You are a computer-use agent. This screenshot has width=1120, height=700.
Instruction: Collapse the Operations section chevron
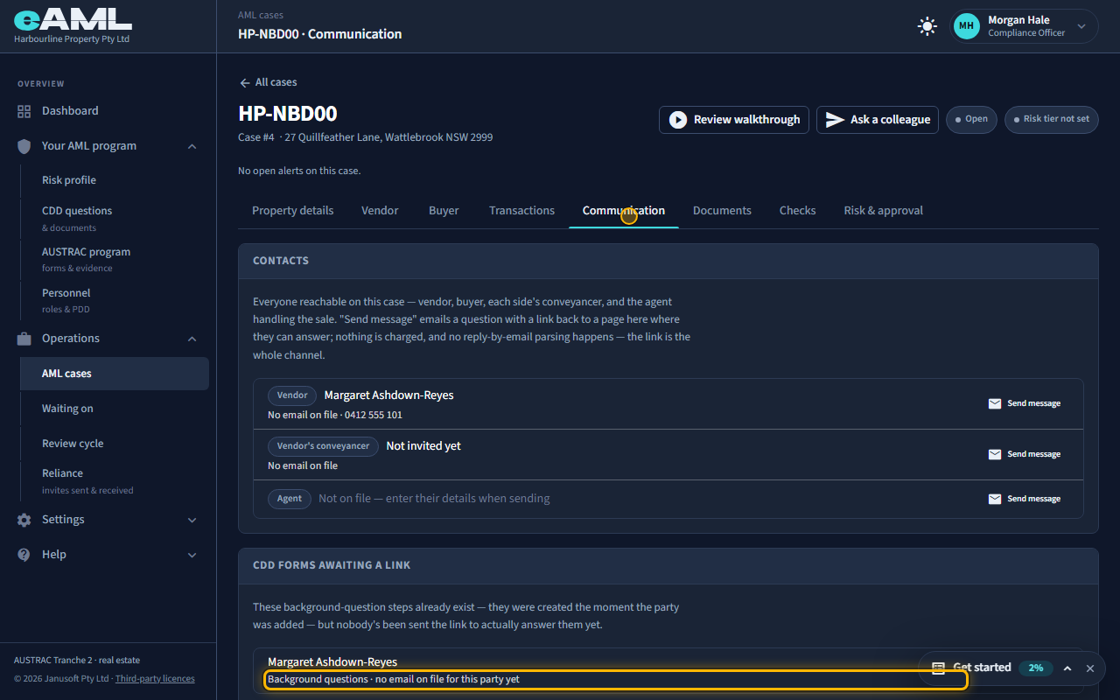pos(192,339)
